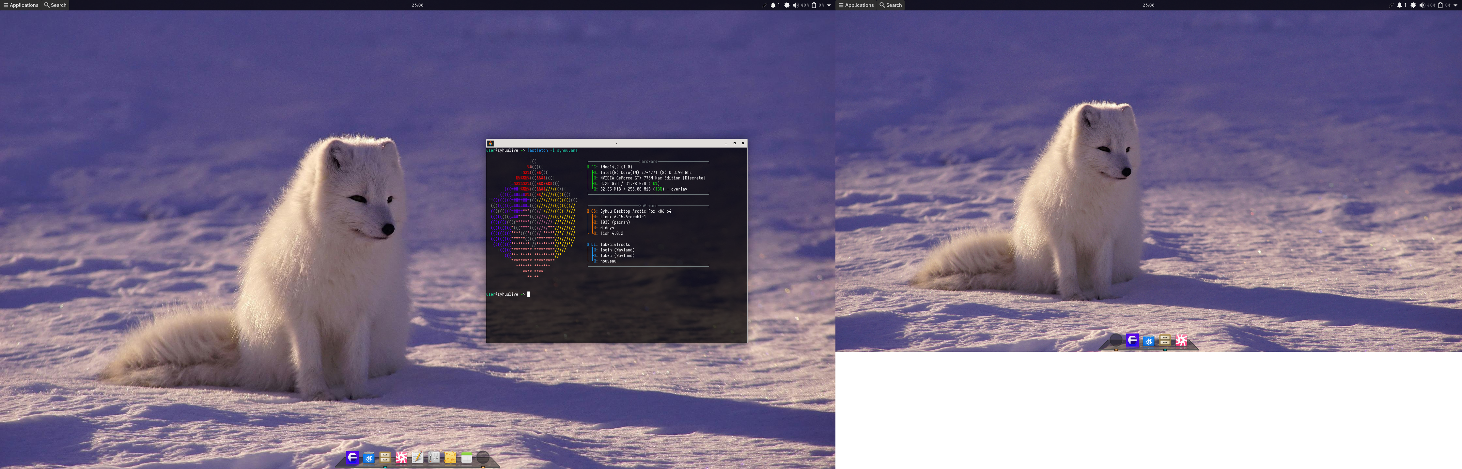Open Applications menu on left monitor panel
Screen dimensions: 1462x469
(21, 5)
